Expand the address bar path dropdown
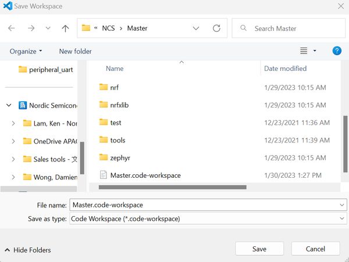The height and width of the screenshot is (262, 349). pos(196,28)
